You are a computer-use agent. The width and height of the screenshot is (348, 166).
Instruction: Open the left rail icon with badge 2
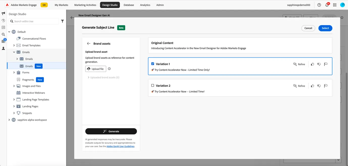(4, 41)
